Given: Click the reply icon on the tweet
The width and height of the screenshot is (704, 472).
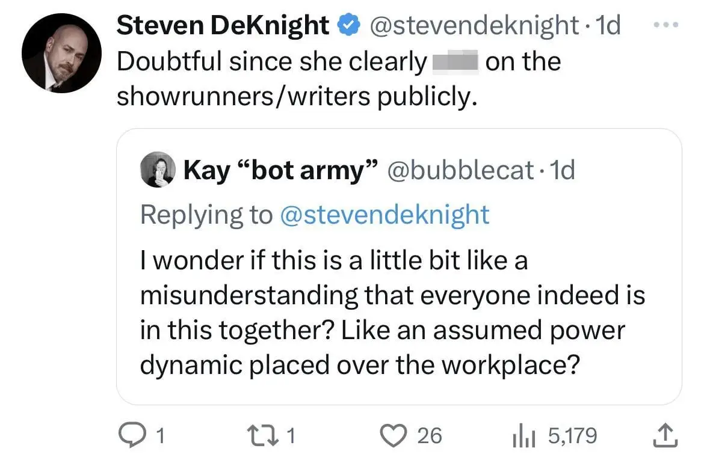Looking at the screenshot, I should [134, 435].
